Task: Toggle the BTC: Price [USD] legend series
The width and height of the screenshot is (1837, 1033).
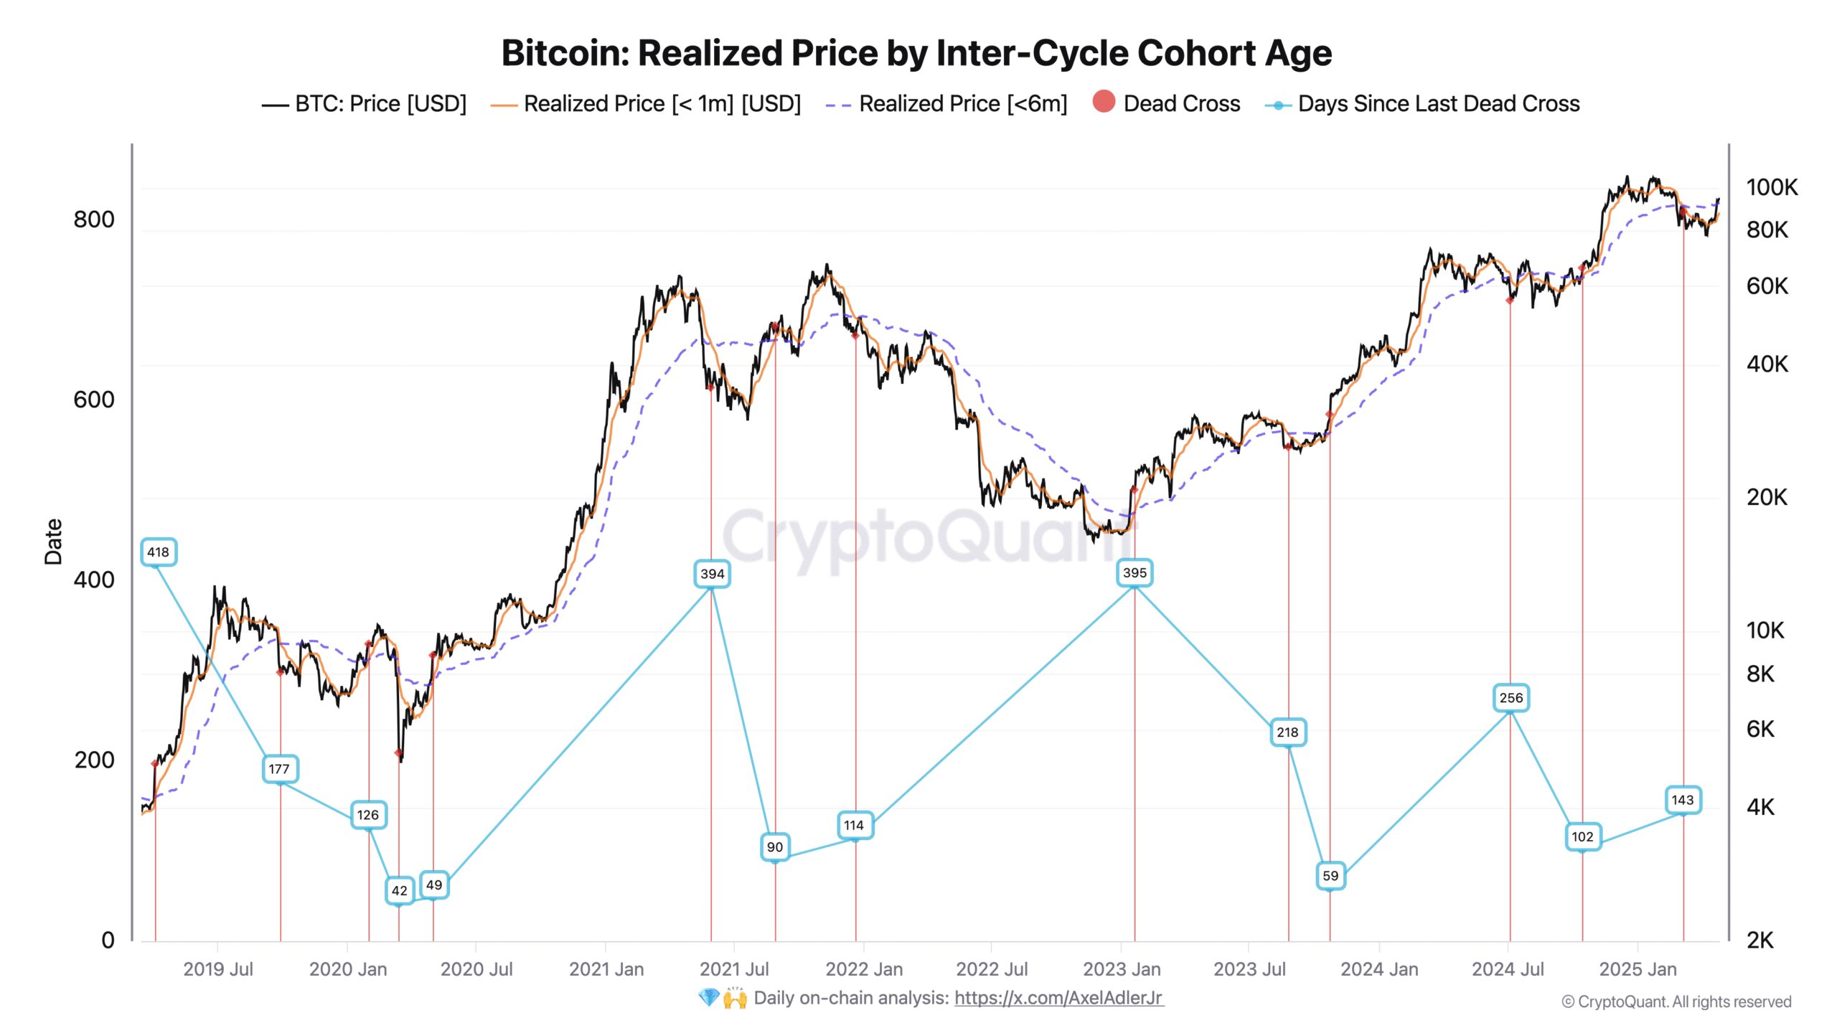Action: click(x=380, y=104)
